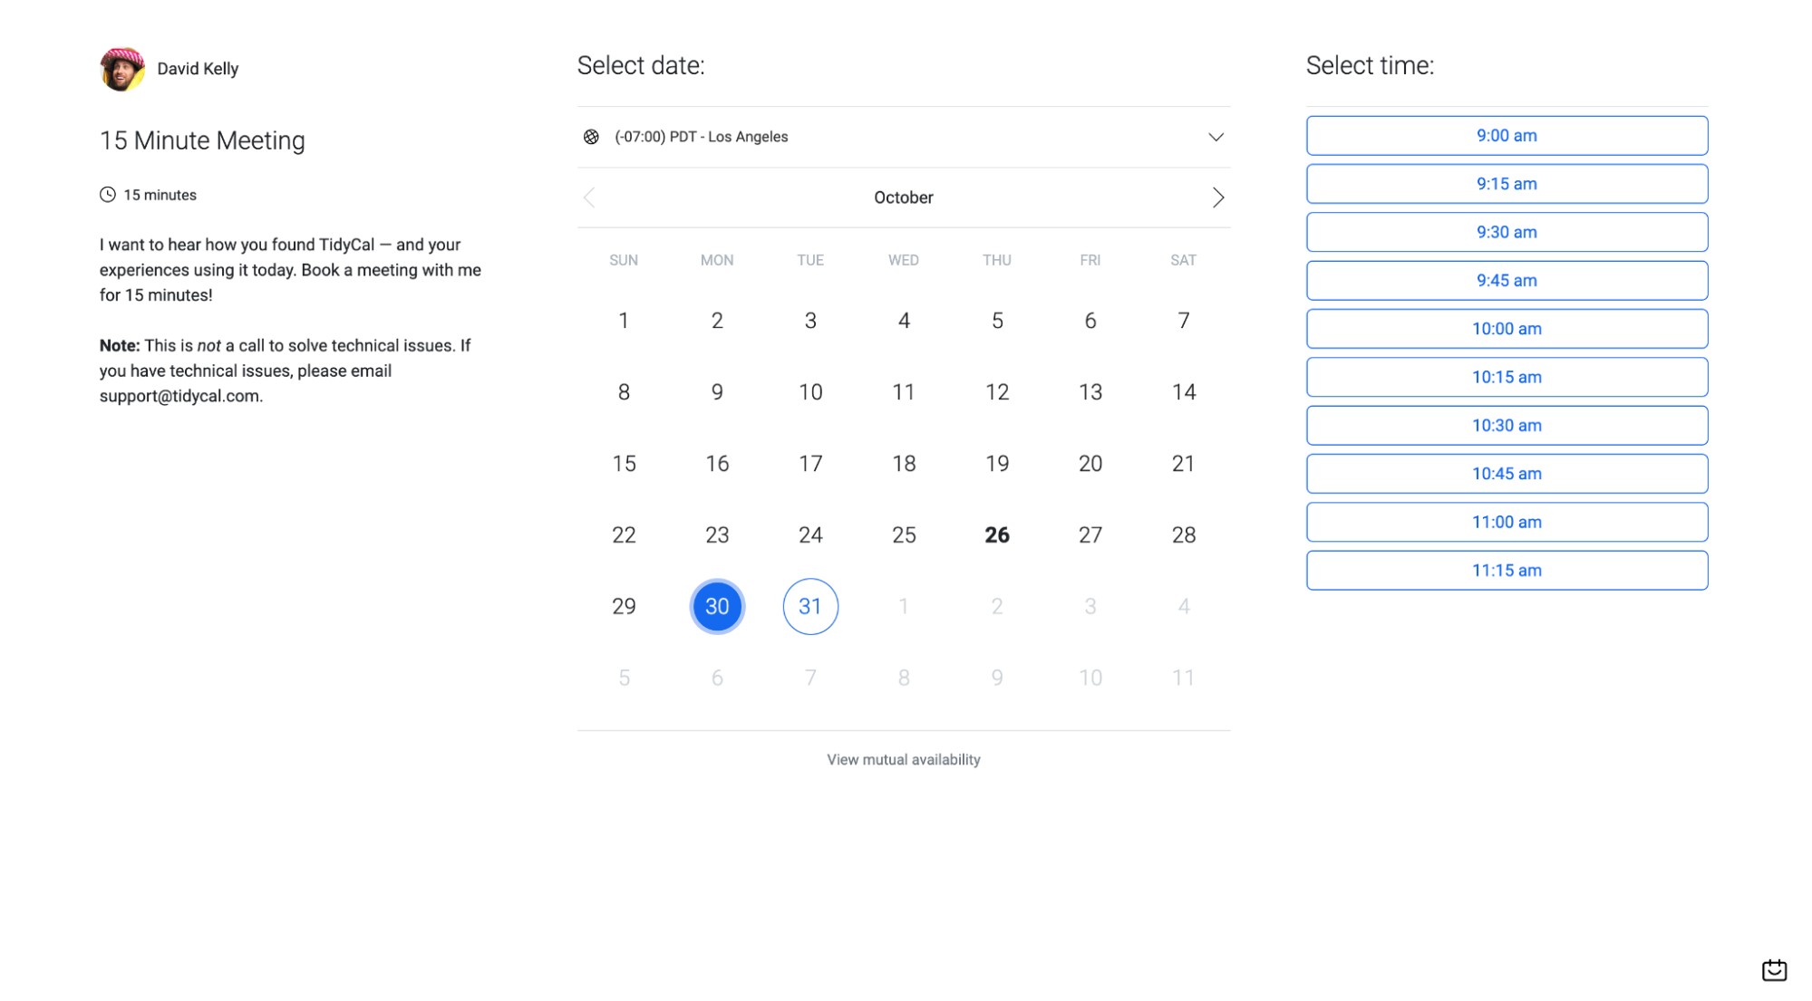Image resolution: width=1812 pixels, height=1001 pixels.
Task: Open next month with the right arrow
Action: tap(1219, 197)
